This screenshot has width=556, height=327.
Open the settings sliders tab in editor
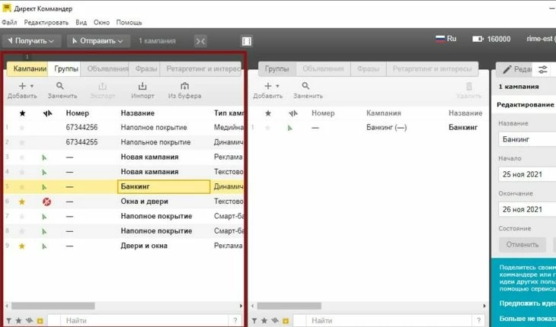click(542, 69)
